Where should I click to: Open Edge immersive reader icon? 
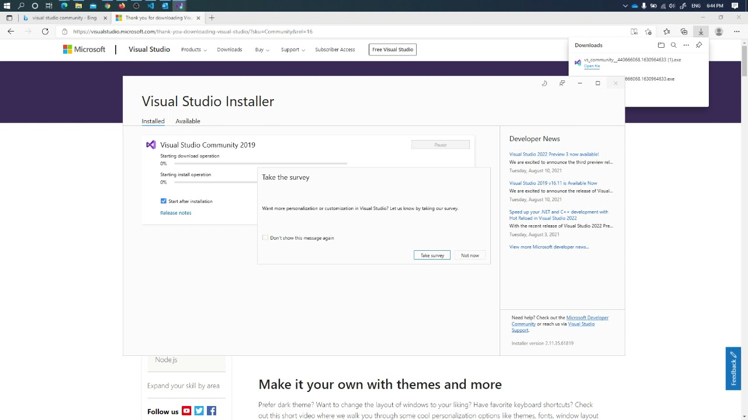click(x=634, y=32)
